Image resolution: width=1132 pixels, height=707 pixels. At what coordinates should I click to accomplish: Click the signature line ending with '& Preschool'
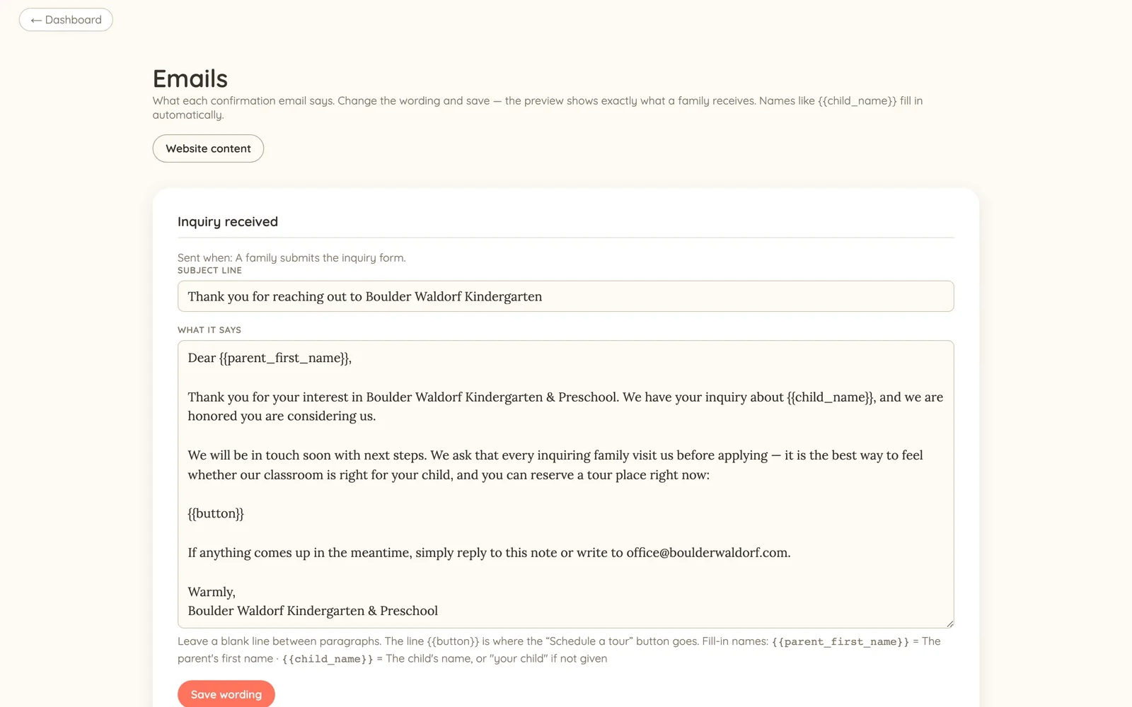pyautogui.click(x=313, y=611)
